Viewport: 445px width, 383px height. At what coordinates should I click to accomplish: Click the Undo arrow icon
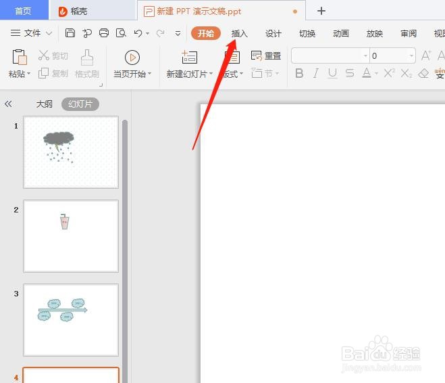(x=138, y=33)
